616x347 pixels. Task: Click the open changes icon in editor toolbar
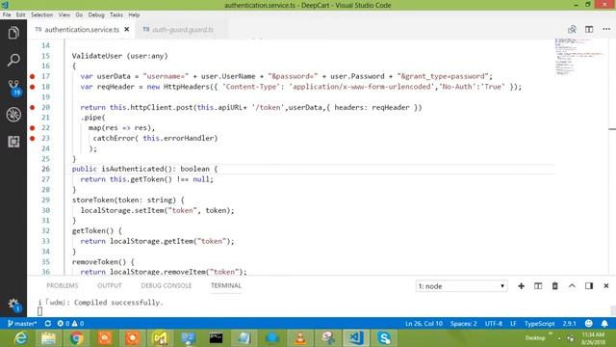click(572, 29)
